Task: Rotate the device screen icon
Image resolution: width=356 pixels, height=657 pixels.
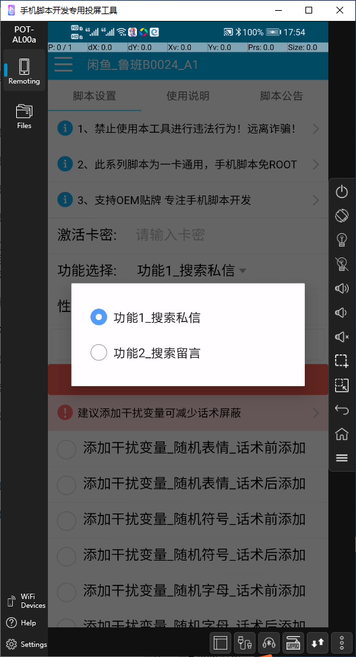Action: click(x=342, y=216)
